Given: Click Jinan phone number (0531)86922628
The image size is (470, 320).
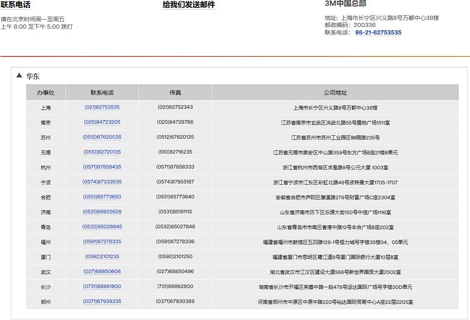Looking at the screenshot, I should tap(102, 212).
